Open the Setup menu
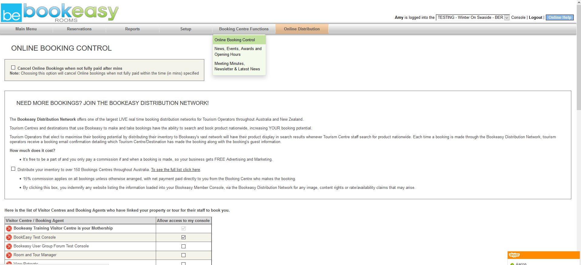The height and width of the screenshot is (265, 581). [186, 29]
